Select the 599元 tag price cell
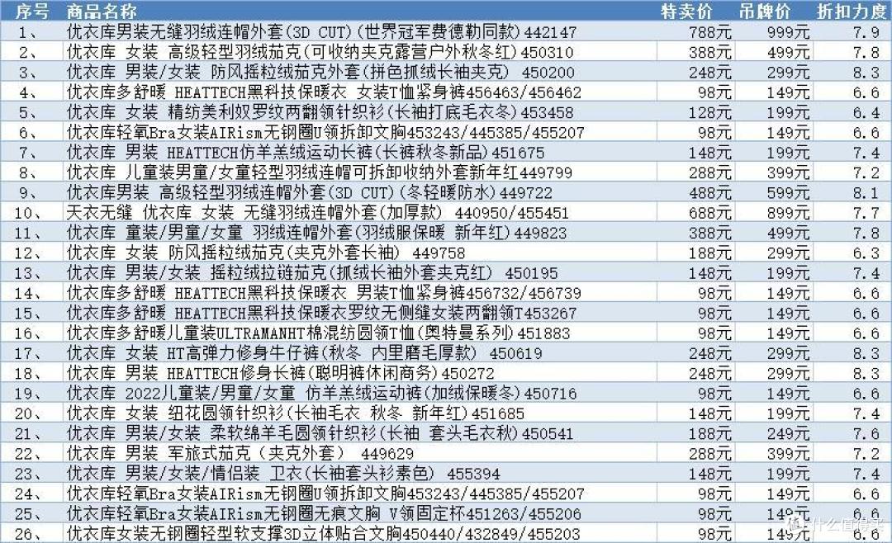This screenshot has height=543, width=892. [788, 193]
